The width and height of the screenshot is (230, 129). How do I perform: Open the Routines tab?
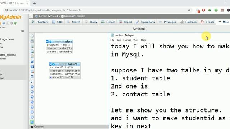click(x=188, y=22)
